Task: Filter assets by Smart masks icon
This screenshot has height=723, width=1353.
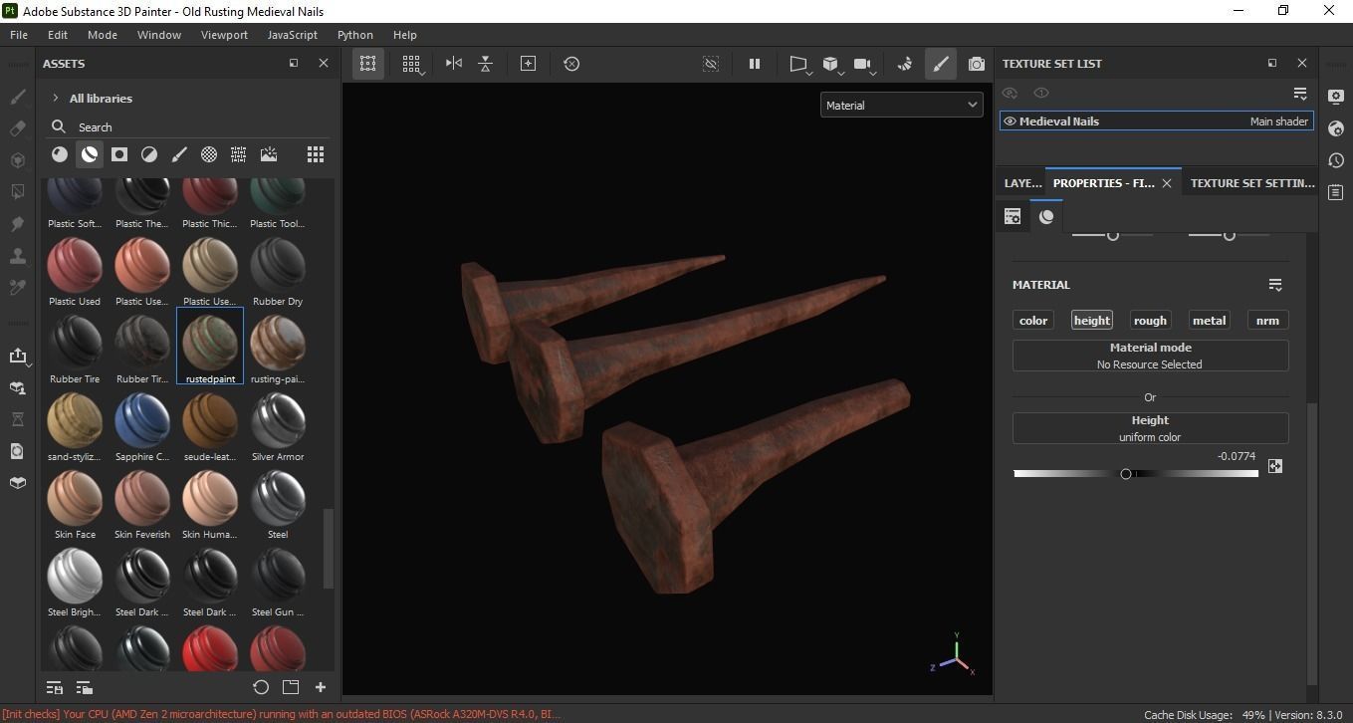Action: point(119,154)
